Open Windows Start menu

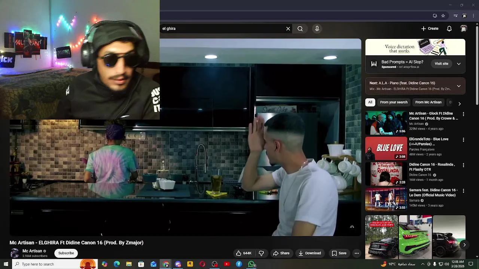pos(6,264)
